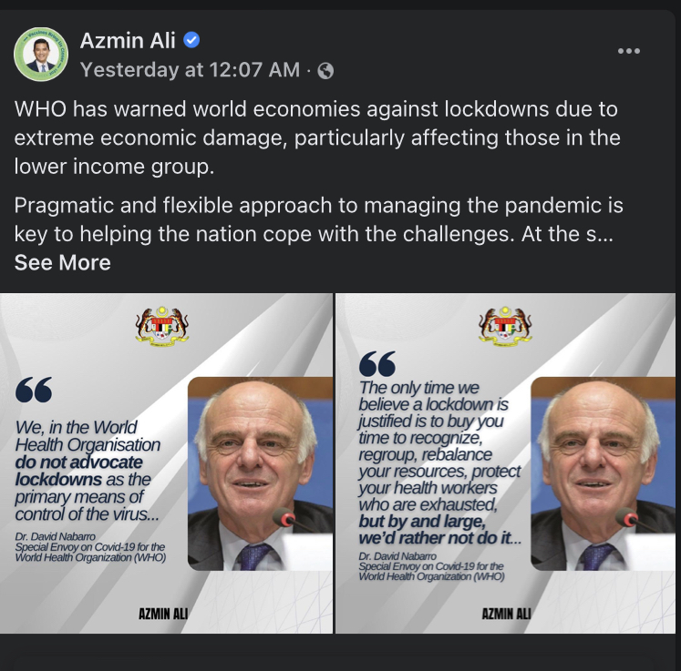
Task: Click AZMIN ALI label in right card
Action: (x=506, y=614)
